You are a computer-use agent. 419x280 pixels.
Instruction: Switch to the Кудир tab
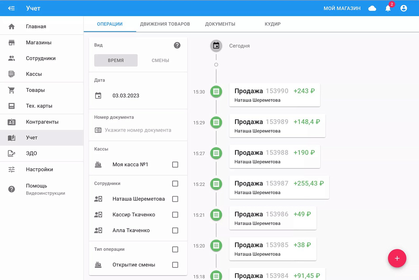[x=272, y=24]
